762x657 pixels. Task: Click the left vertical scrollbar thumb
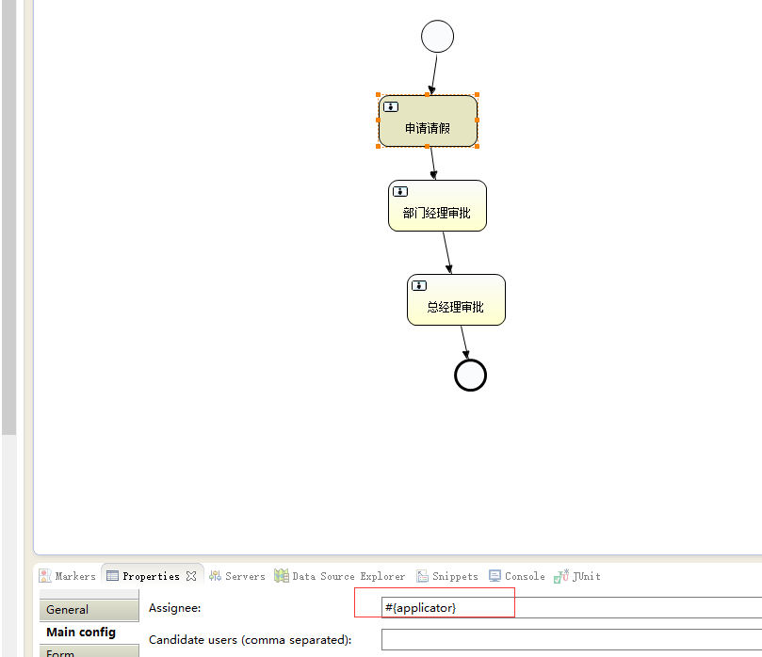[8, 217]
